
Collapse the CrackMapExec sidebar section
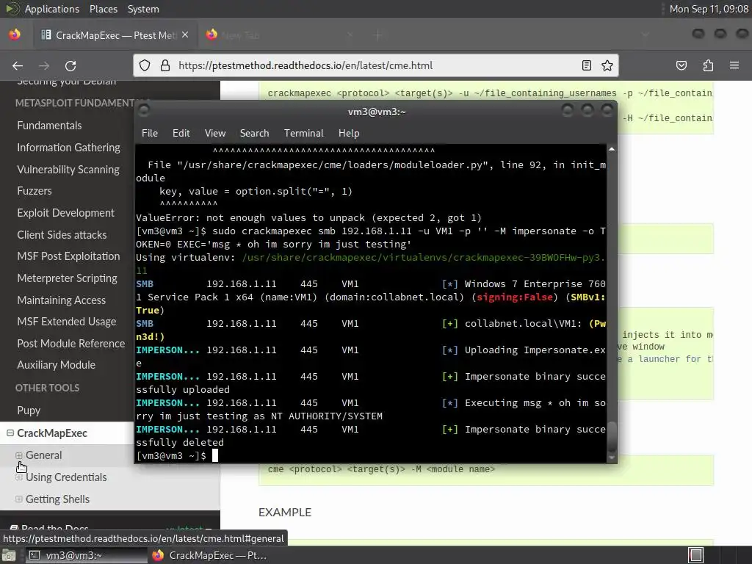tap(10, 433)
